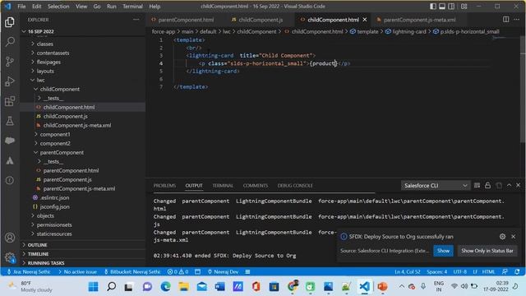The height and width of the screenshot is (296, 526).
Task: Open childComponent.js in explorer
Action: 66,116
